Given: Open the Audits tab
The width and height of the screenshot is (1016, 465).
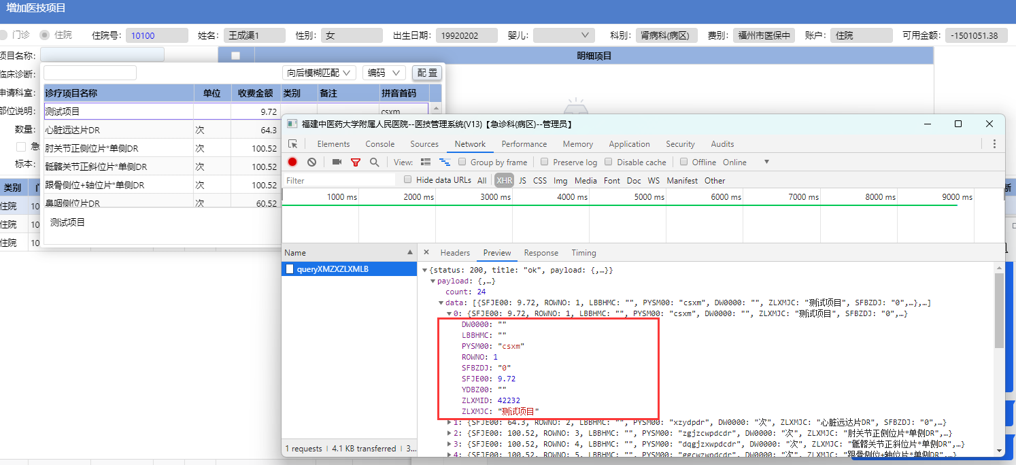Looking at the screenshot, I should tap(722, 144).
